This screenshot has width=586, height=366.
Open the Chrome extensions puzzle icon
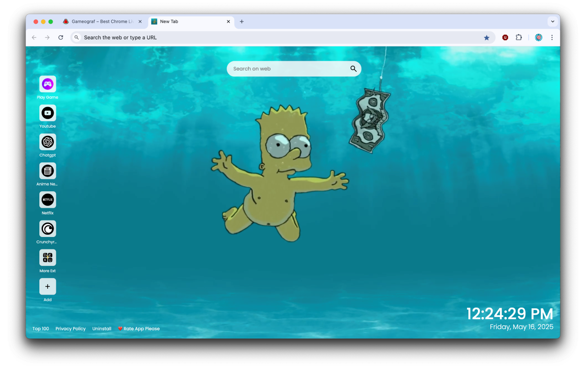(x=519, y=38)
